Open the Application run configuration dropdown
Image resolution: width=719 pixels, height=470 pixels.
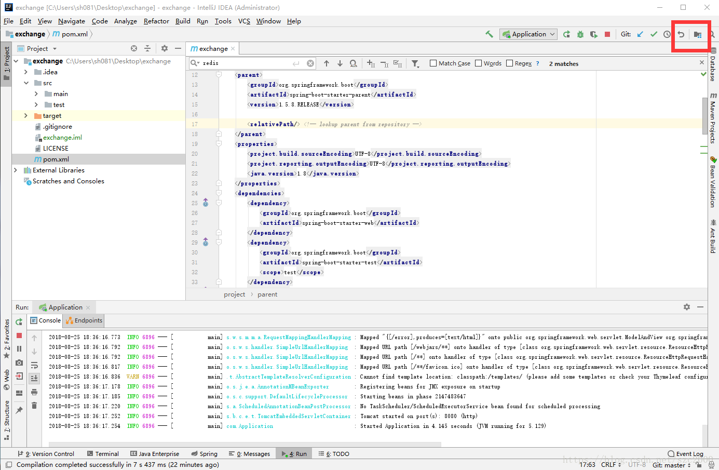click(x=528, y=34)
